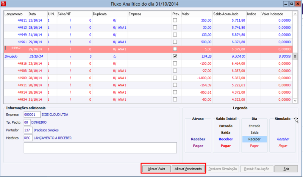Viewport: 303px width, 177px height.
Task: Click the application icon in title bar
Action: pyautogui.click(x=3, y=4)
